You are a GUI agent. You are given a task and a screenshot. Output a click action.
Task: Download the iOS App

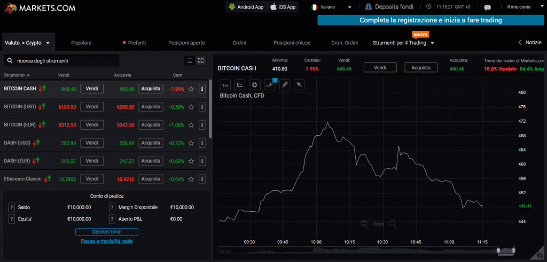point(283,7)
